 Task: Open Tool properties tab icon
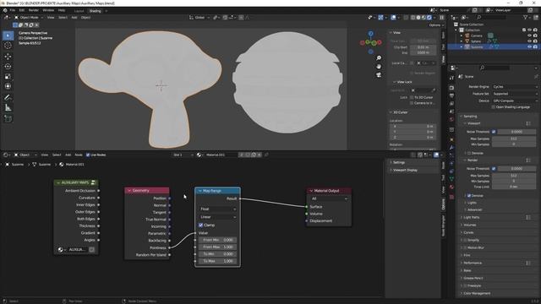click(451, 79)
